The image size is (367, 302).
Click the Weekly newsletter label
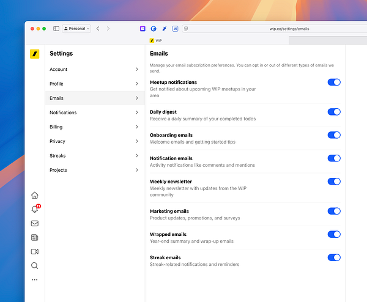(x=171, y=182)
